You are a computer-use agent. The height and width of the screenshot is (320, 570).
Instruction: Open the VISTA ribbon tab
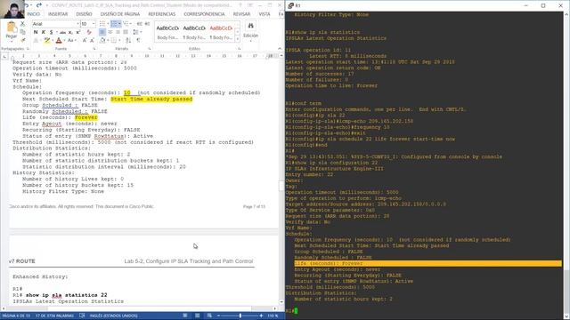(x=265, y=14)
